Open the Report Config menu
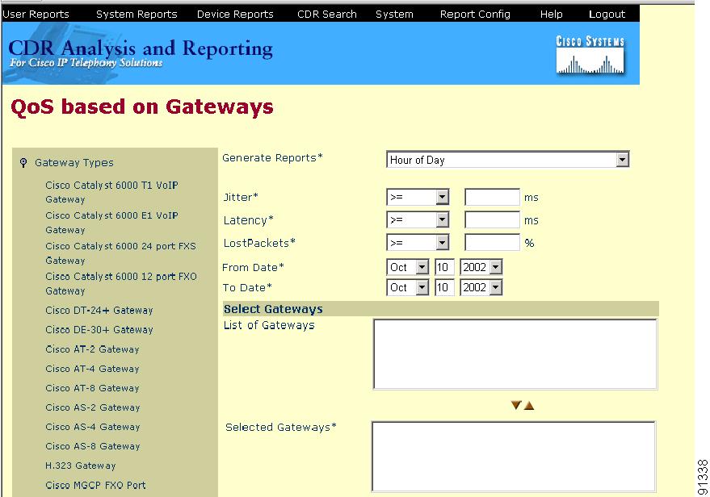The height and width of the screenshot is (497, 710). tap(475, 14)
